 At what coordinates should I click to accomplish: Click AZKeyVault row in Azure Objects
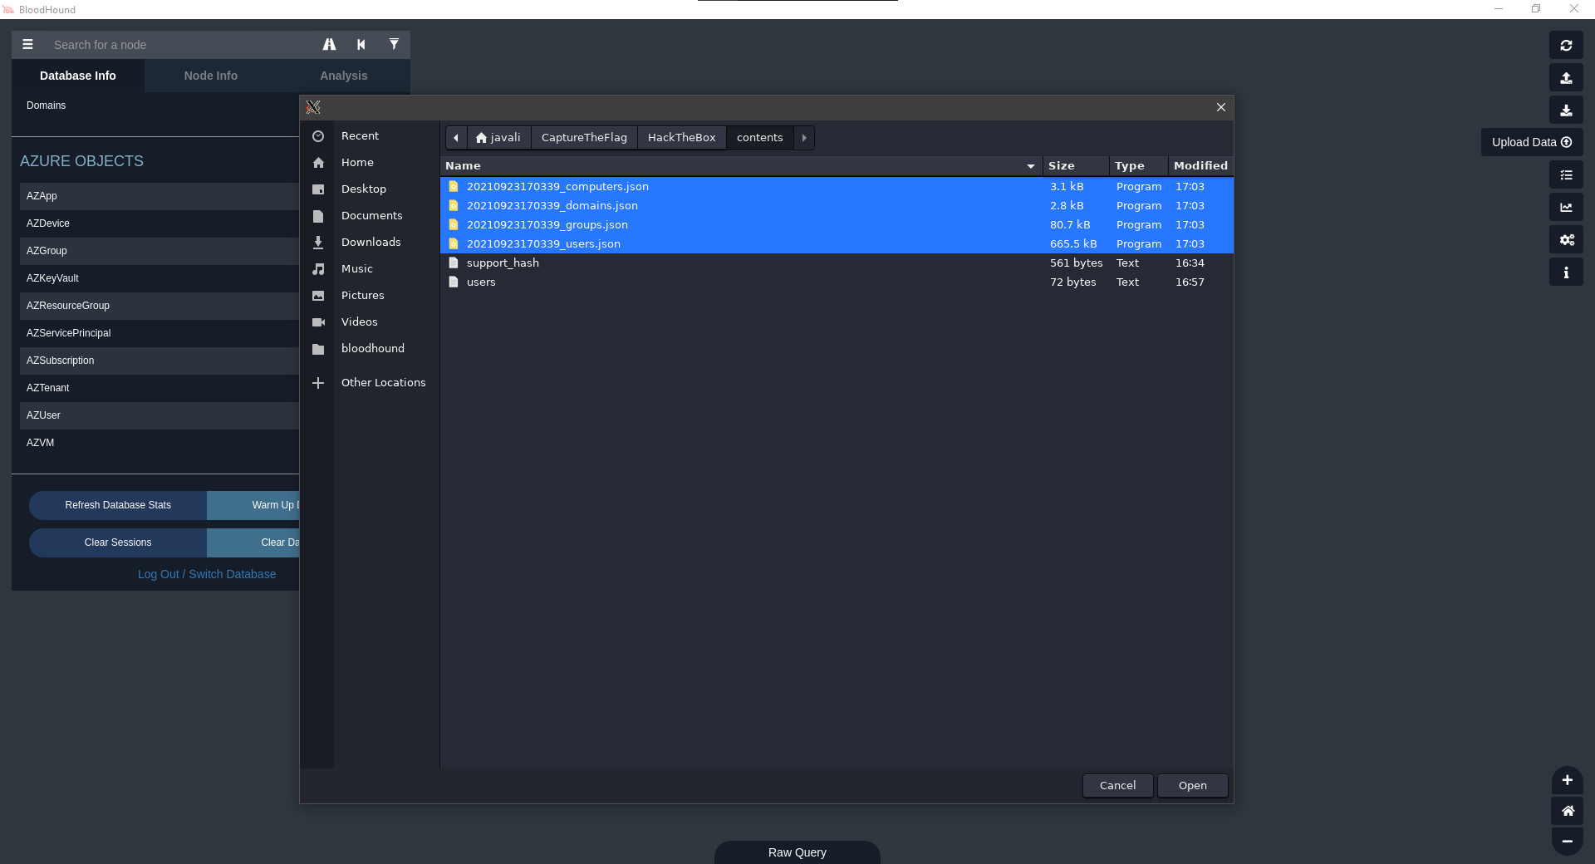coord(159,278)
